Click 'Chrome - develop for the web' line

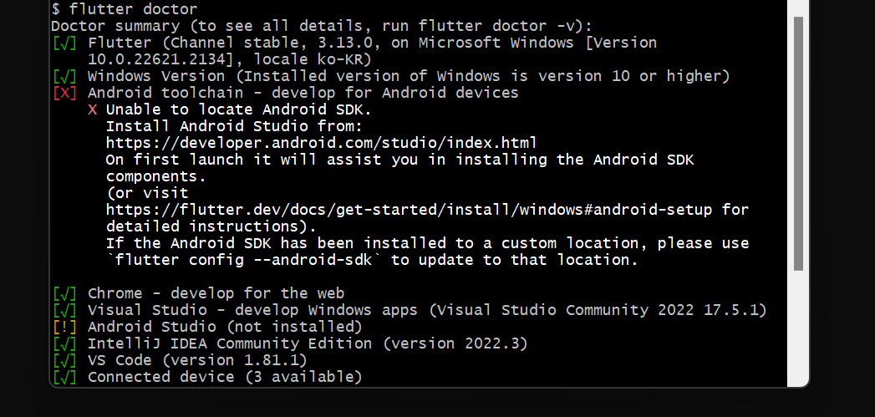click(x=216, y=293)
